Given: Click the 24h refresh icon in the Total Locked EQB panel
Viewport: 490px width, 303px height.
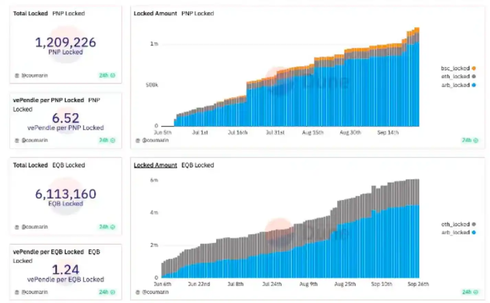Looking at the screenshot, I should pos(113,227).
